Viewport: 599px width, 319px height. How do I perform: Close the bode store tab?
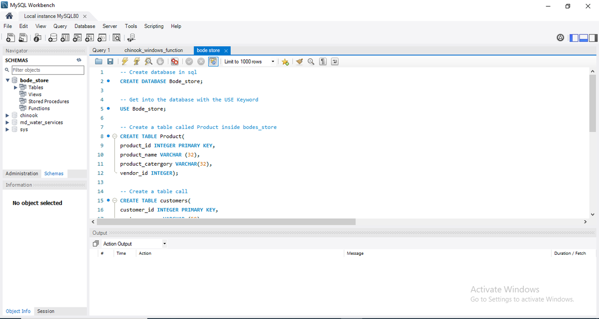(x=226, y=51)
